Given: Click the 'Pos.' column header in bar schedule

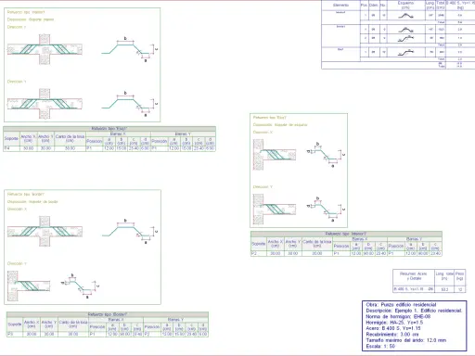Looking at the screenshot, I should tap(364, 6).
